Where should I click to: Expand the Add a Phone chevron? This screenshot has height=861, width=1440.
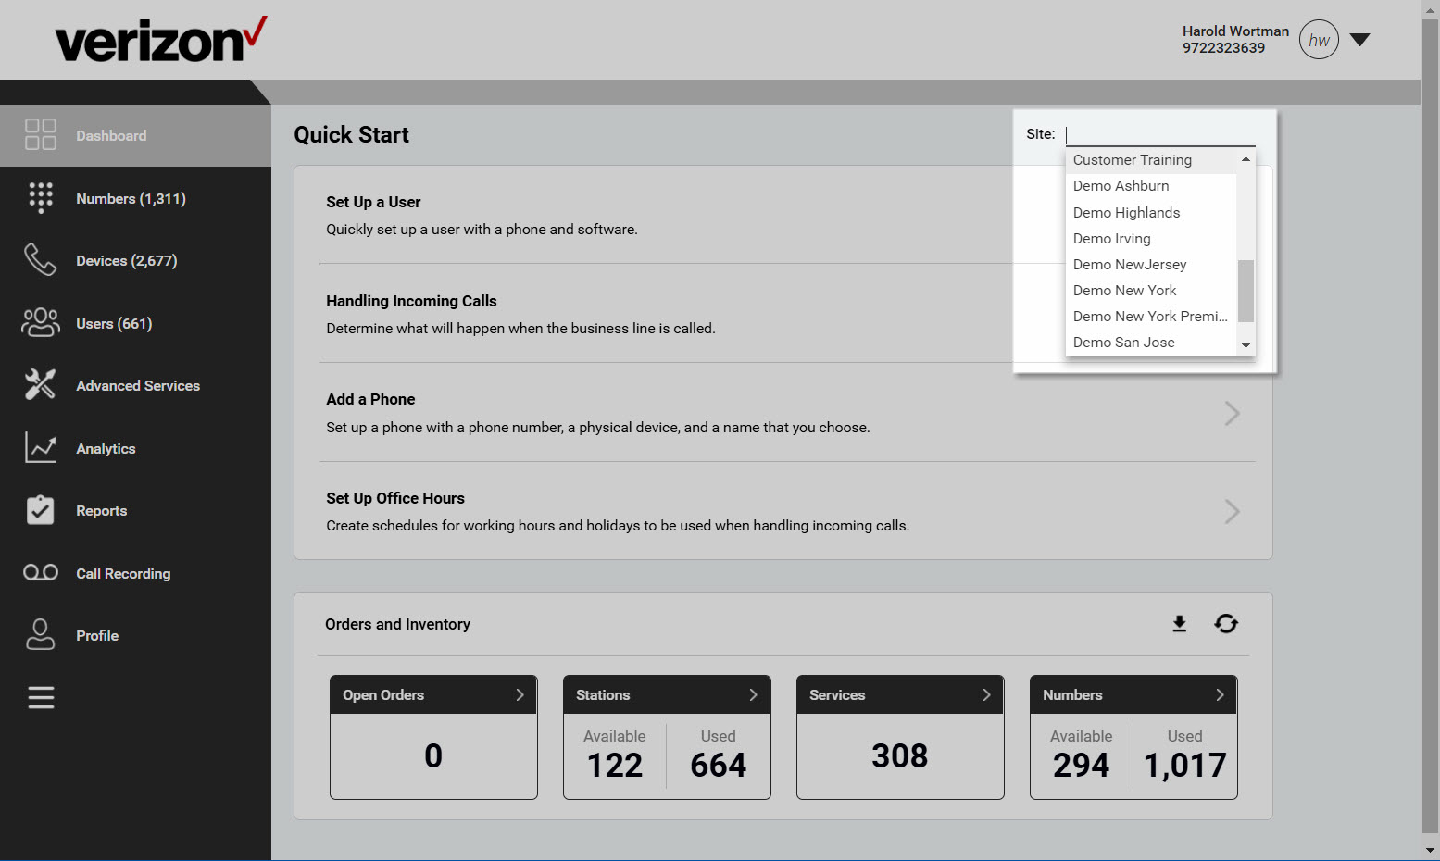tap(1232, 413)
